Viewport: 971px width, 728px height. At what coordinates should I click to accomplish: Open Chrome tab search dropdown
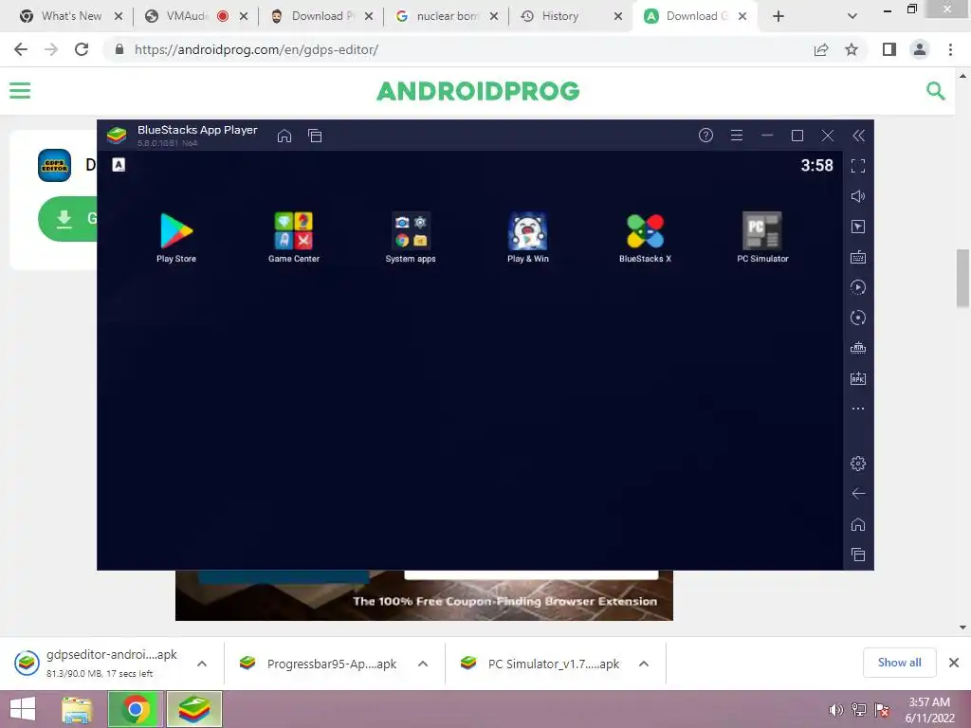point(852,16)
